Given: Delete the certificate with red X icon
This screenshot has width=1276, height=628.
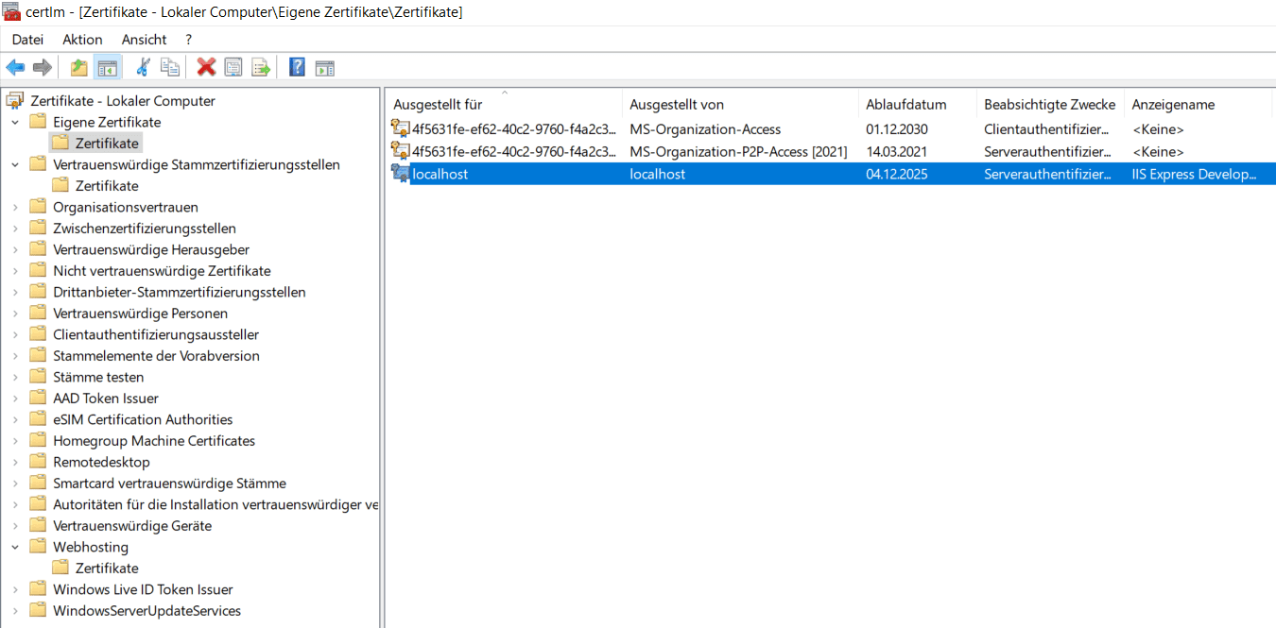Looking at the screenshot, I should coord(206,67).
